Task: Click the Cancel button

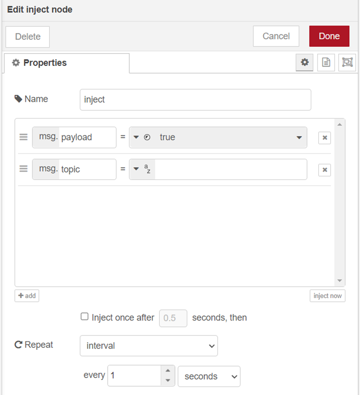Action: 276,36
